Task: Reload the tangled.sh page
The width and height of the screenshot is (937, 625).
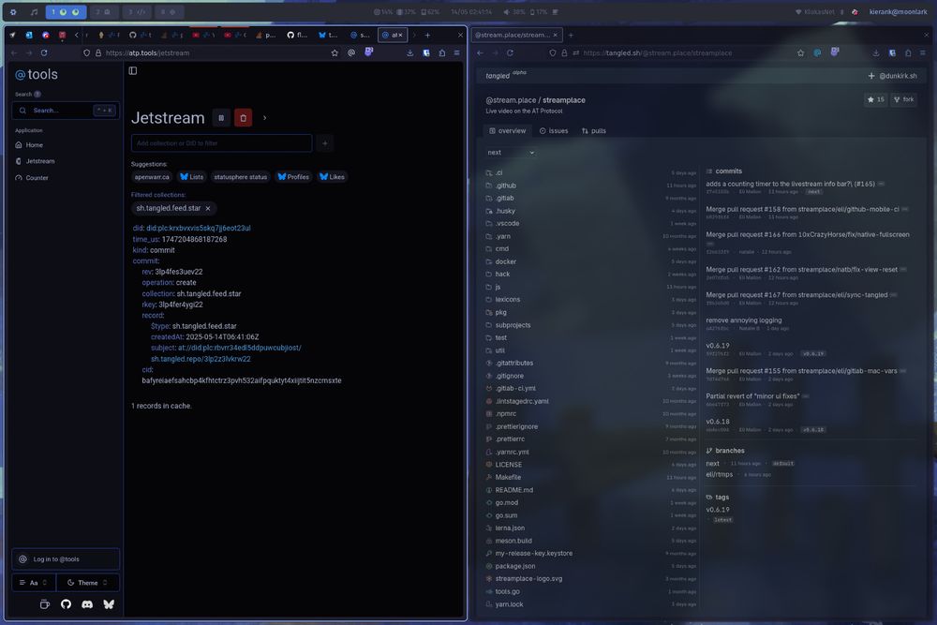Action: point(510,52)
